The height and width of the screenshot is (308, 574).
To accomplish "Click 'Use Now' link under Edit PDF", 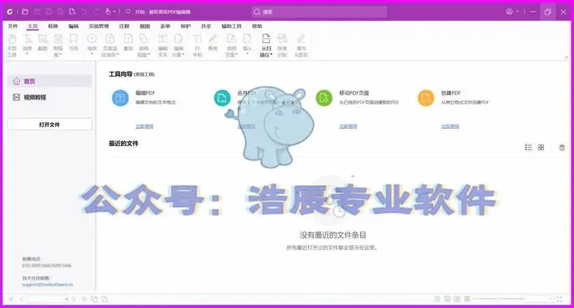I will 144,126.
